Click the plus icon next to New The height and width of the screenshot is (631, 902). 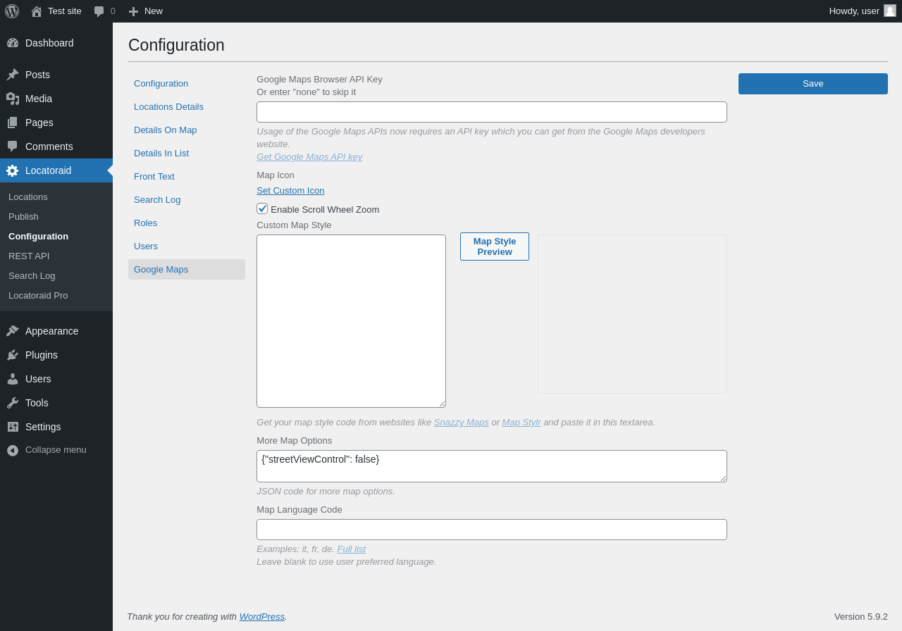tap(133, 11)
